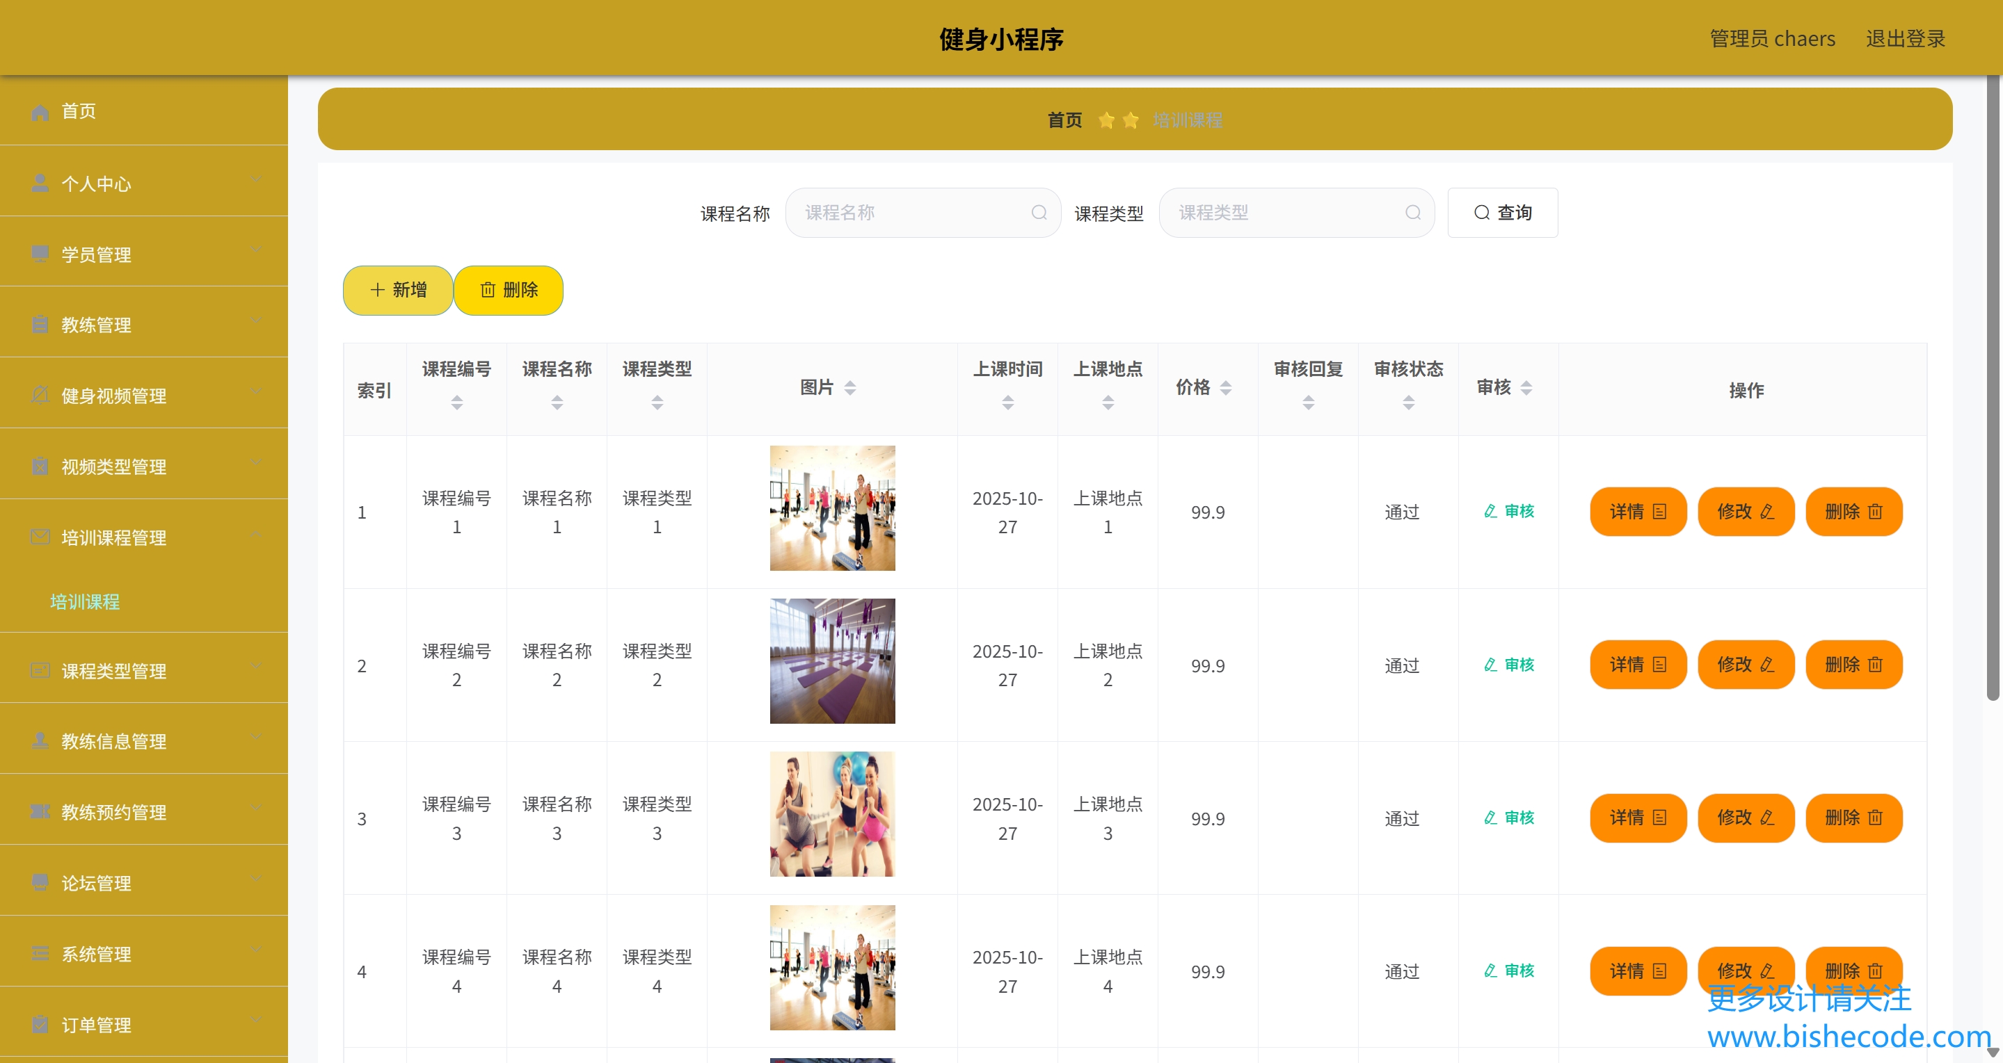Click search icon in 课程类型 field
This screenshot has height=1063, width=2003.
pyautogui.click(x=1413, y=212)
